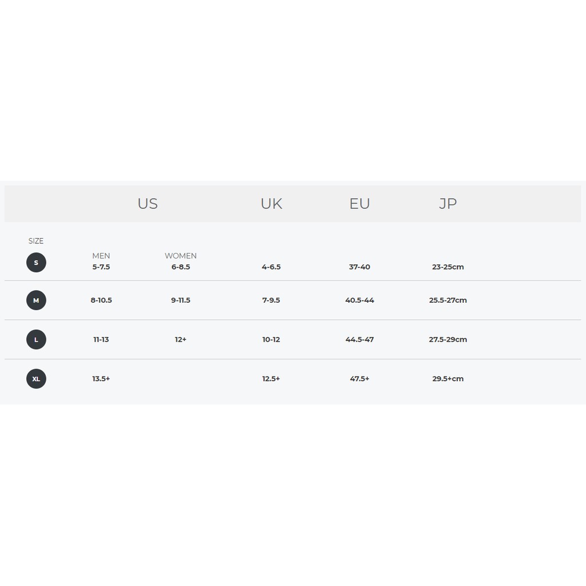Image resolution: width=586 pixels, height=586 pixels.
Task: Click EU size 40.5-44 value
Action: pos(359,300)
